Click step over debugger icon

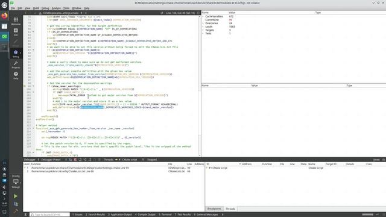point(80,160)
